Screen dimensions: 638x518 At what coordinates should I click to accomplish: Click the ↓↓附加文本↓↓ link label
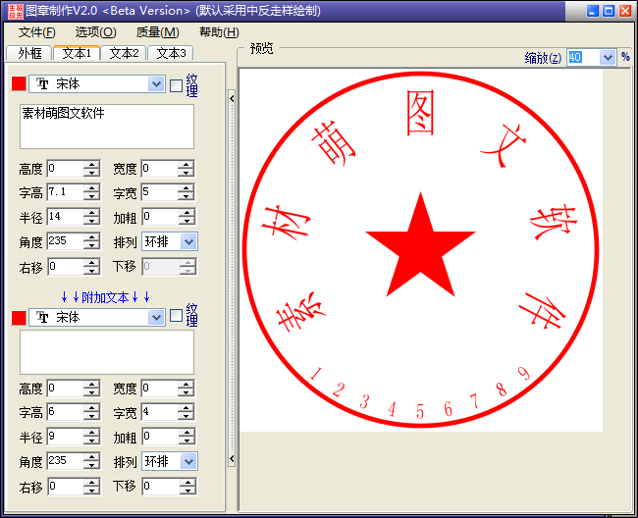(105, 297)
